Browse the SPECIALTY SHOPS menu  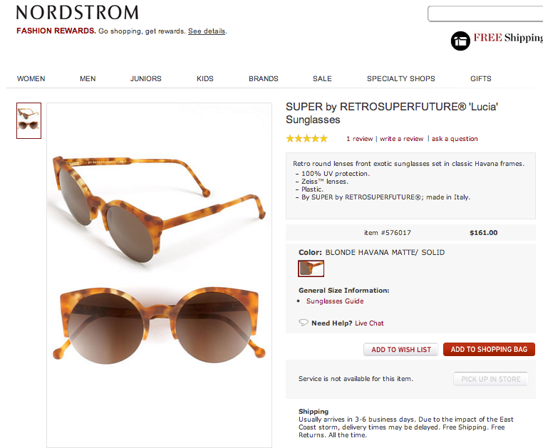(401, 78)
